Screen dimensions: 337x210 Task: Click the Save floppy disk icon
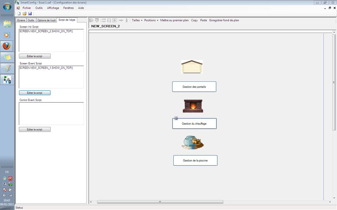coord(30,13)
